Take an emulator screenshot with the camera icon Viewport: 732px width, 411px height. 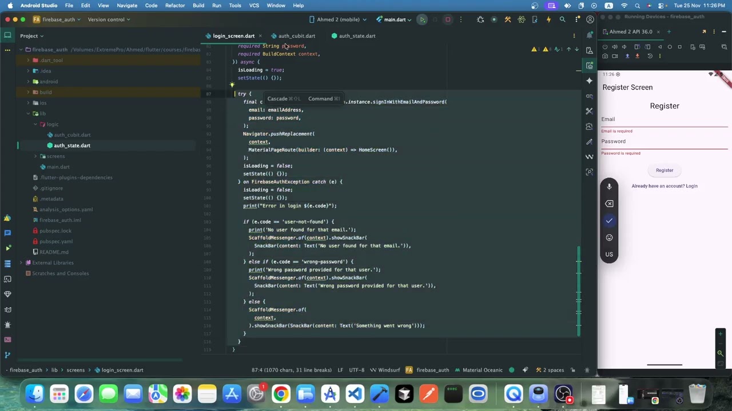(x=605, y=56)
